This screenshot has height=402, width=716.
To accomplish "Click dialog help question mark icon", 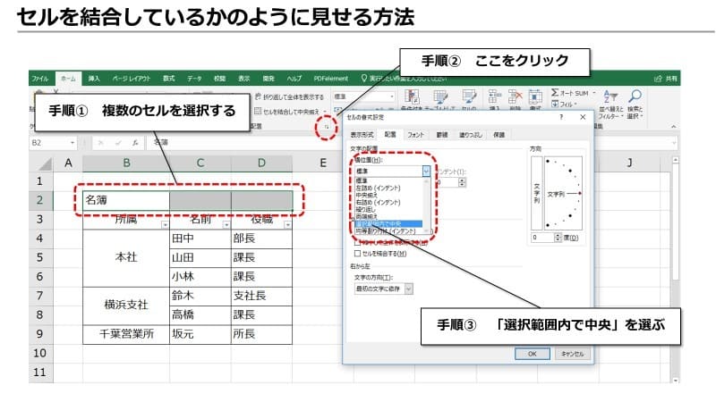I will pyautogui.click(x=561, y=117).
